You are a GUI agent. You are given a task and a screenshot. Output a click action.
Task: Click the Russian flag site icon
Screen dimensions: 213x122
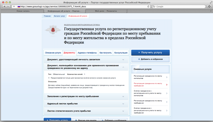click(x=19, y=7)
